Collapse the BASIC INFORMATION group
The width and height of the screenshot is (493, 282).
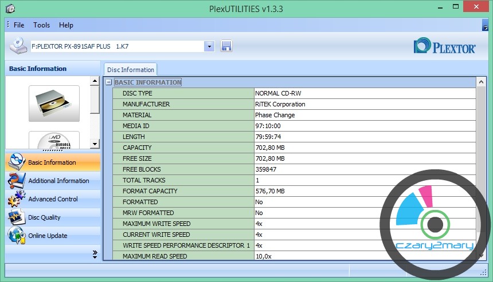coord(108,82)
